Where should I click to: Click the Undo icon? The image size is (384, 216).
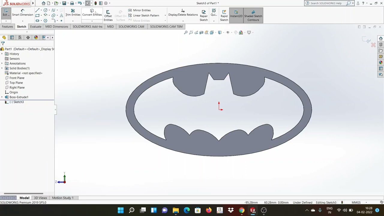79,3
